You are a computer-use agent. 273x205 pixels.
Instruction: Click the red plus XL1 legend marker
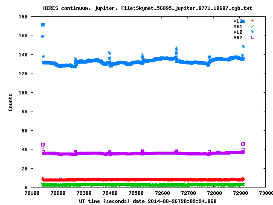[253, 21]
